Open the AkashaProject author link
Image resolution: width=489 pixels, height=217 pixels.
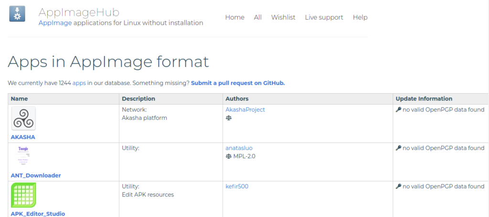[x=245, y=109]
